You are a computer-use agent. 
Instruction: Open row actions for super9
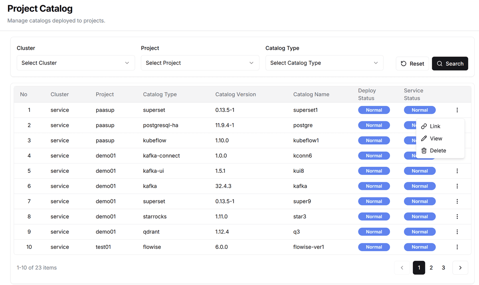(457, 201)
